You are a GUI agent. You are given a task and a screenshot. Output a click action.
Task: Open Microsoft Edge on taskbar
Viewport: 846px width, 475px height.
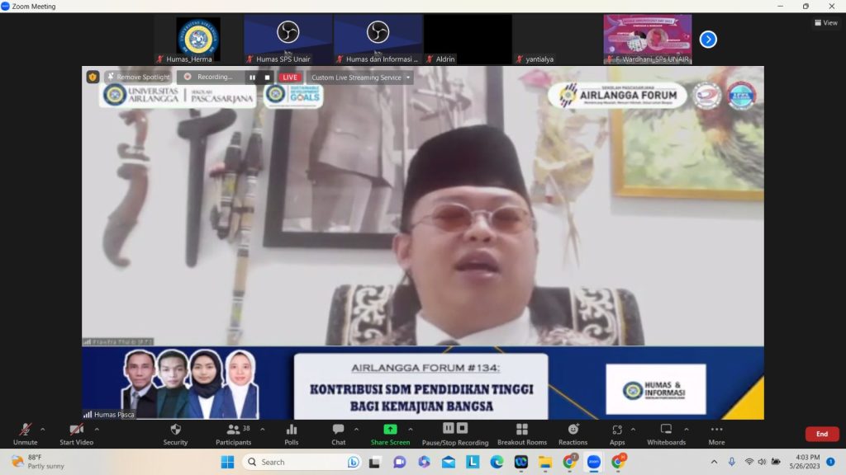click(497, 462)
